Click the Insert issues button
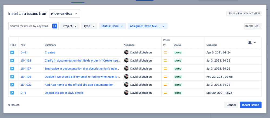The image size is (270, 118). pos(251,105)
